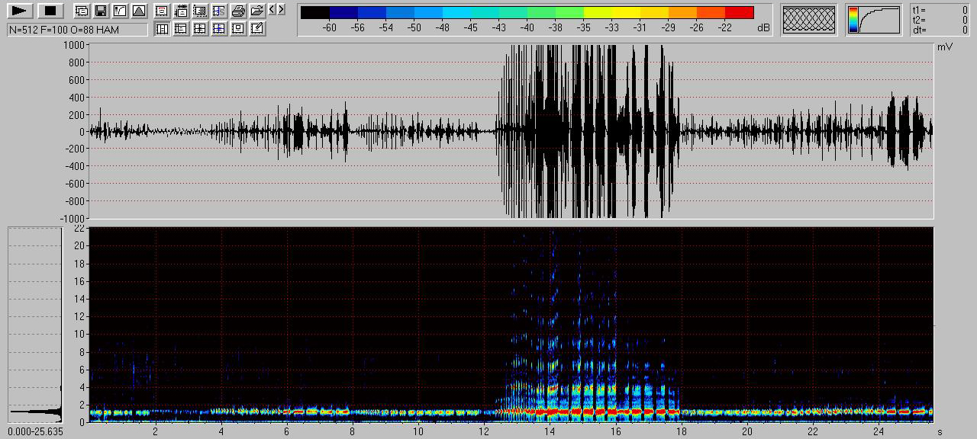The image size is (977, 439).
Task: Click the red curve display icon
Action: (x=162, y=11)
